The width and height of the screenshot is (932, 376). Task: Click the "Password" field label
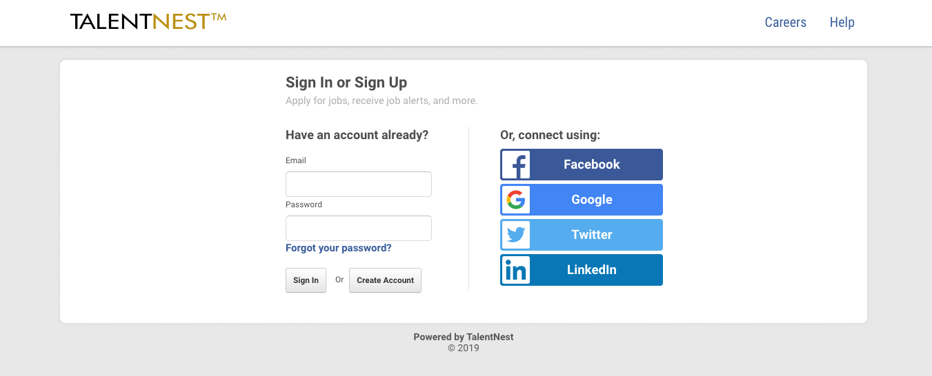[304, 205]
